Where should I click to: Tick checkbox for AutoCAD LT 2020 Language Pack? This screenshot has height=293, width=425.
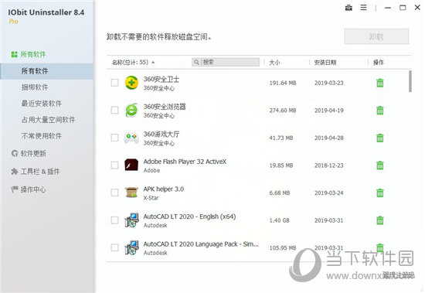(114, 247)
